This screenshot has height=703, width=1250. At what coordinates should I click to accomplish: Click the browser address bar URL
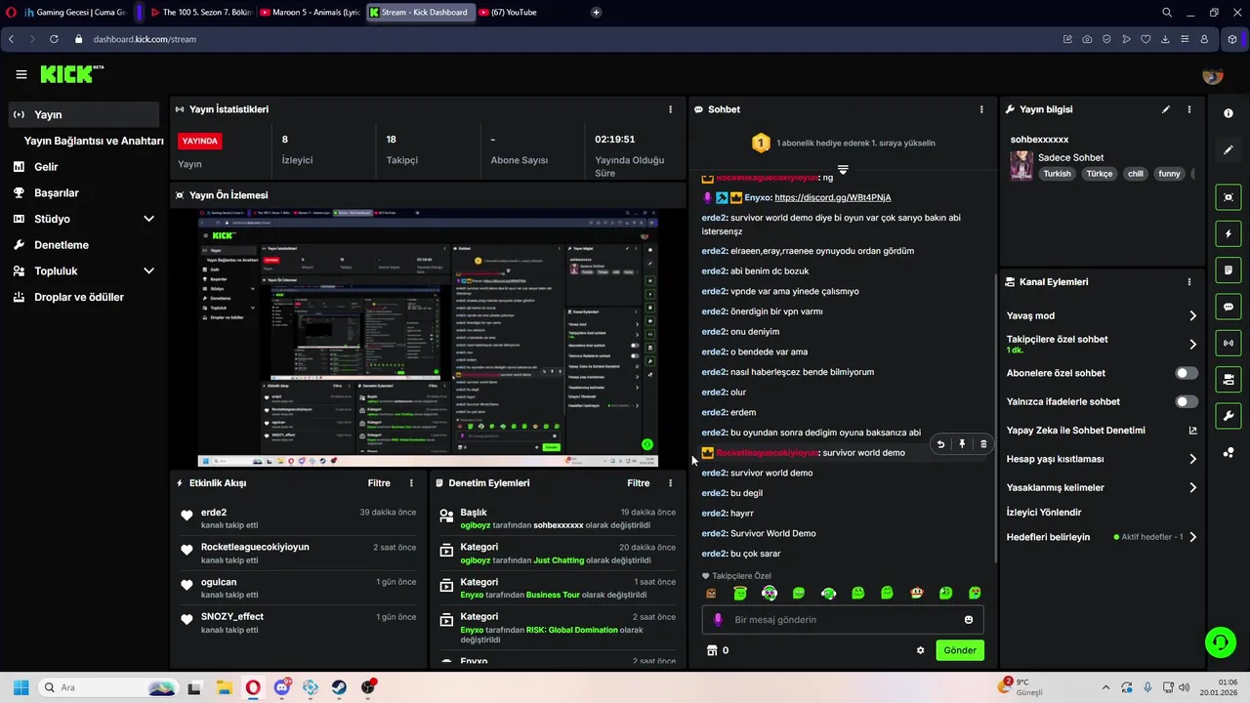145,39
